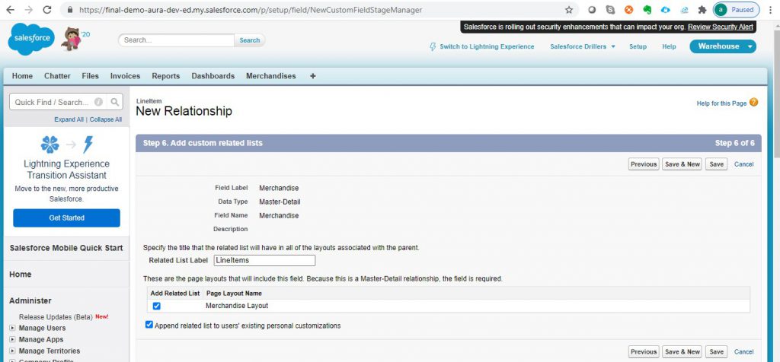The image size is (780, 362).
Task: Click the top Save & New button
Action: coord(682,164)
